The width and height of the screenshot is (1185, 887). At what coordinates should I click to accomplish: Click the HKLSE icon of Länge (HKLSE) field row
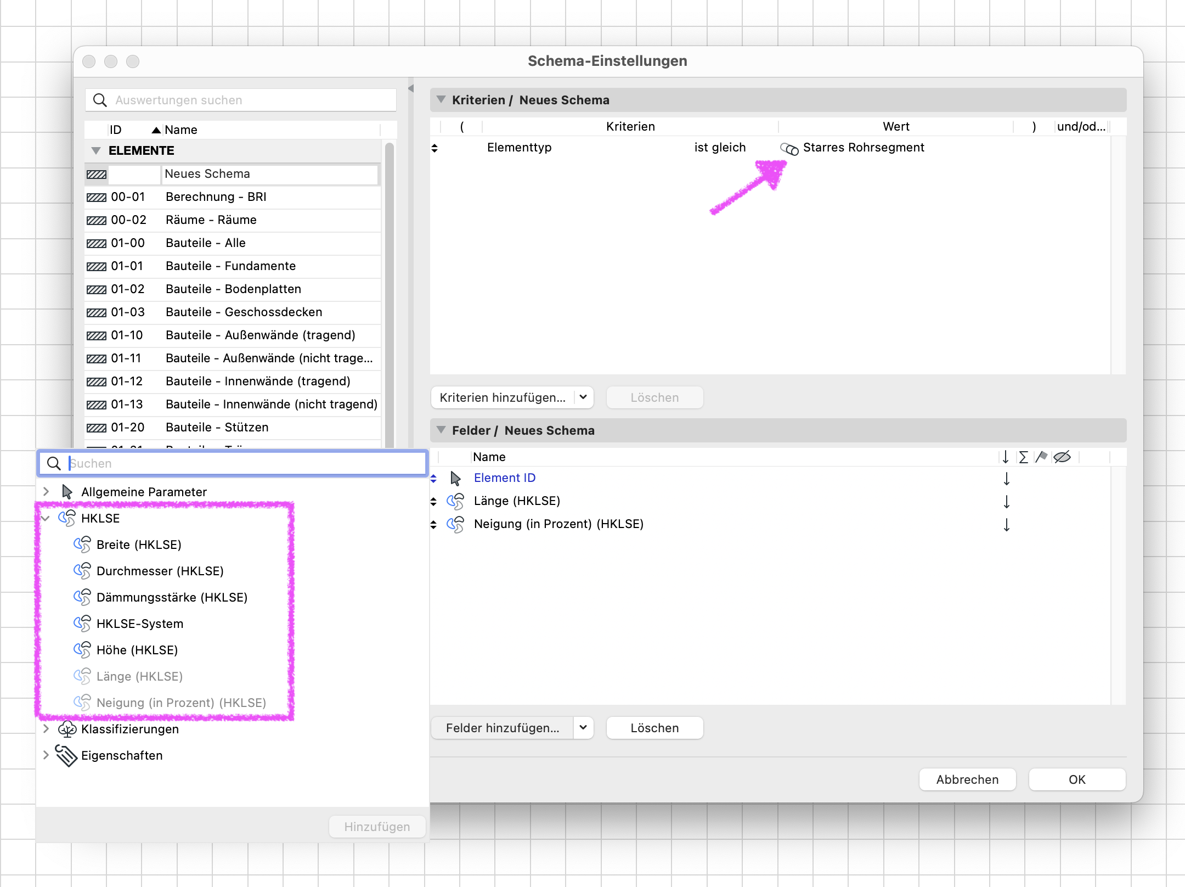coord(455,501)
